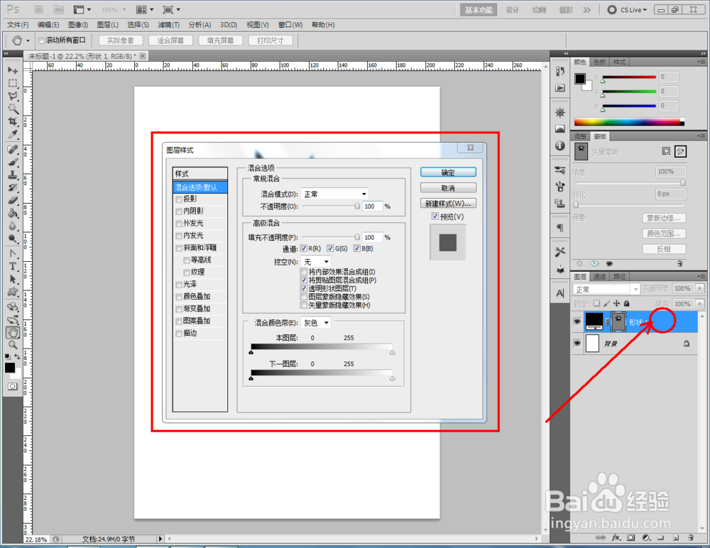Viewport: 710px width, 548px height.
Task: Switch to the 通道 tab
Action: click(x=599, y=276)
